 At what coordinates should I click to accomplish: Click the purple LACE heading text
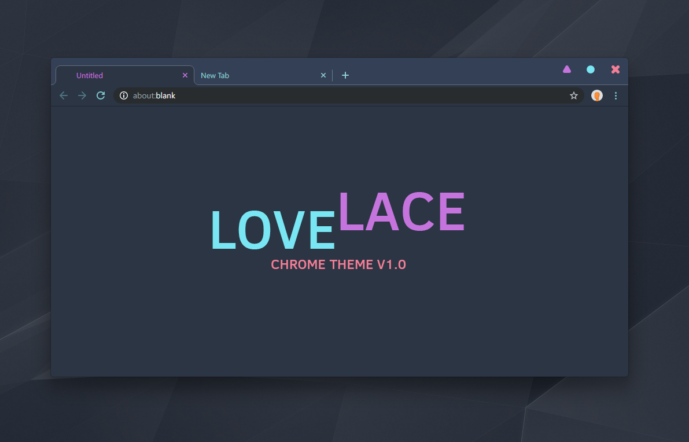coord(401,212)
